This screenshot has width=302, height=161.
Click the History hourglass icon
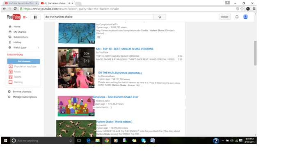pyautogui.click(x=10, y=42)
